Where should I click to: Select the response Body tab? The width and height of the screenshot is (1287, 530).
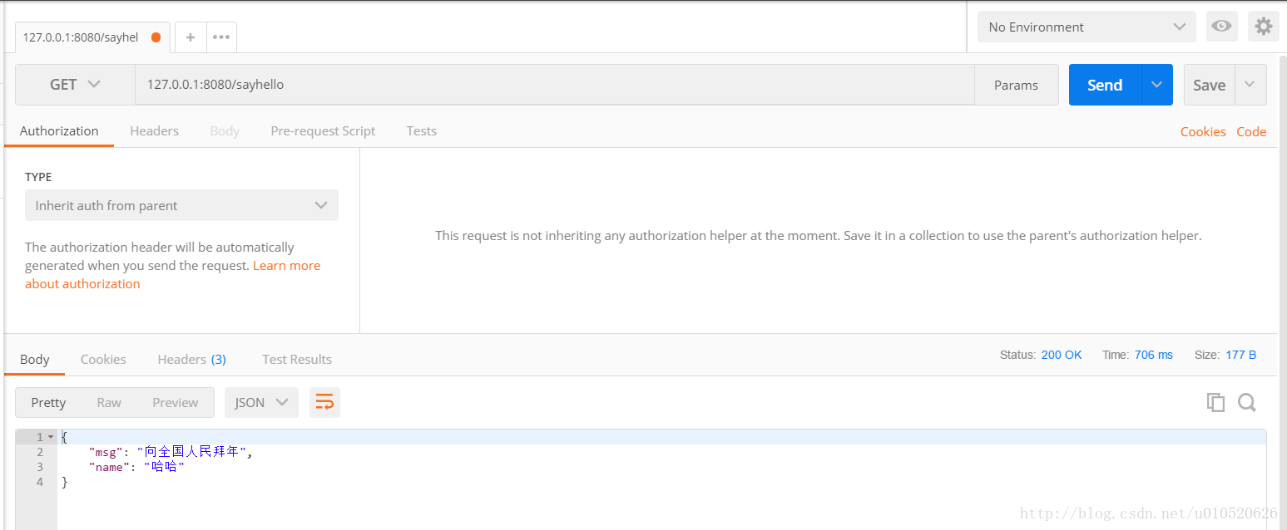35,360
